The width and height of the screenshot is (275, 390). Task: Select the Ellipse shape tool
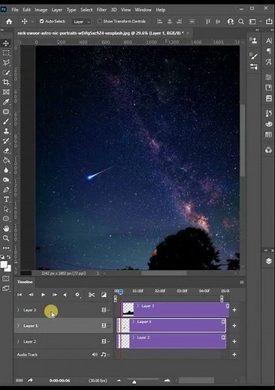point(6,219)
